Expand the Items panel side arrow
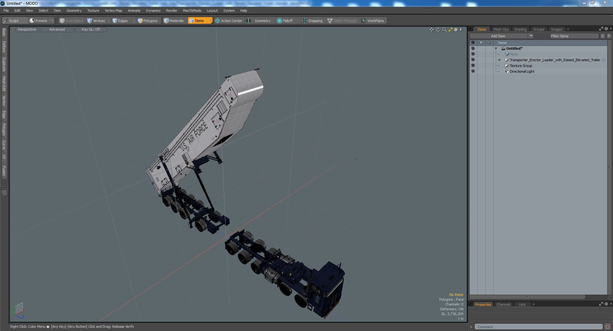613x331 pixels. coord(611,29)
